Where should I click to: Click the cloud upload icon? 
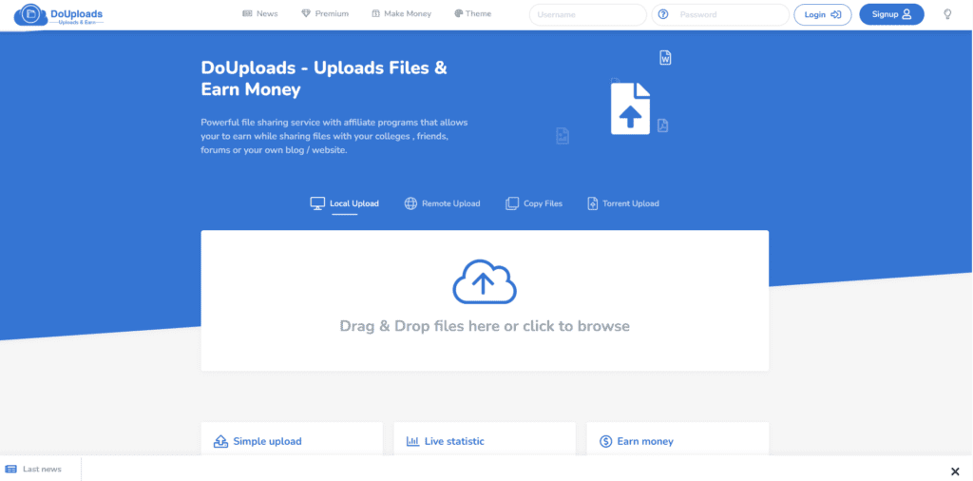point(484,280)
